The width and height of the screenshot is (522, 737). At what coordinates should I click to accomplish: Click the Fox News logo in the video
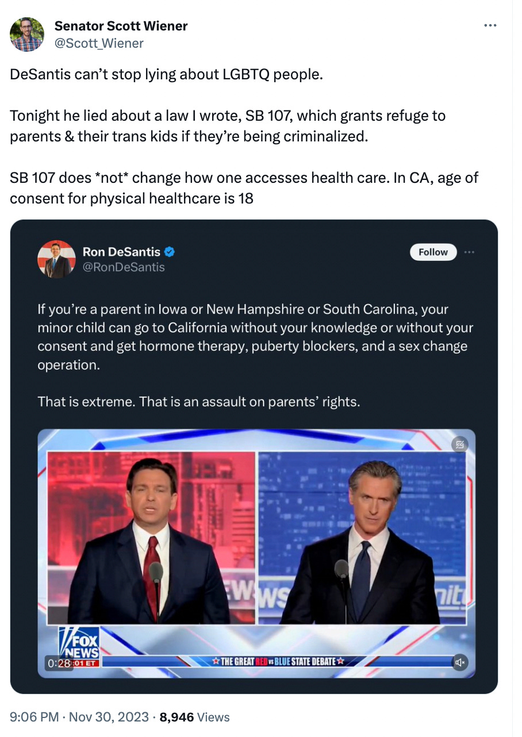(x=79, y=642)
